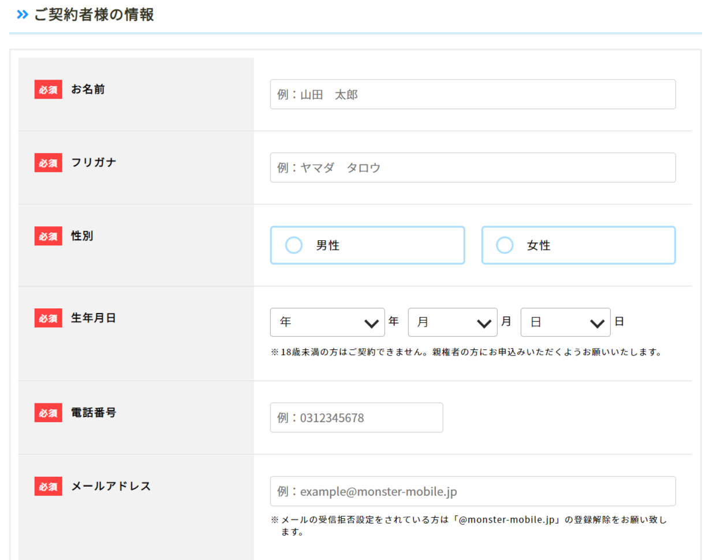
Task: Click the 必須 badge next to お名前
Action: click(48, 89)
